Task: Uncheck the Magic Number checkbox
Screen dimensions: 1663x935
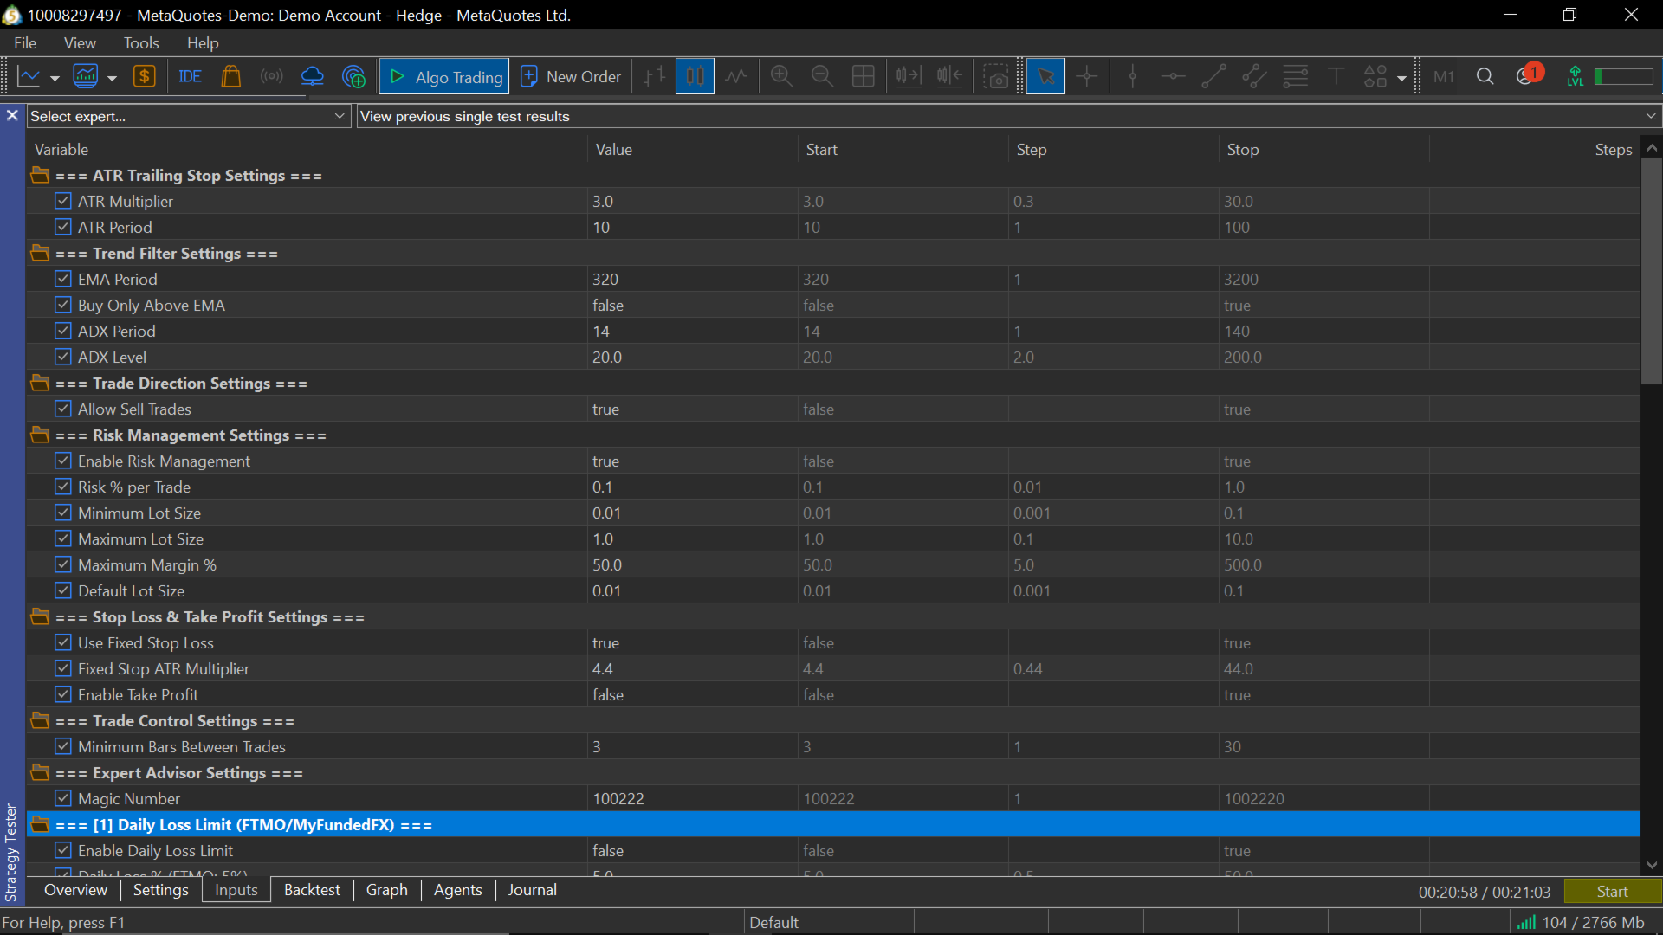Action: [x=63, y=798]
